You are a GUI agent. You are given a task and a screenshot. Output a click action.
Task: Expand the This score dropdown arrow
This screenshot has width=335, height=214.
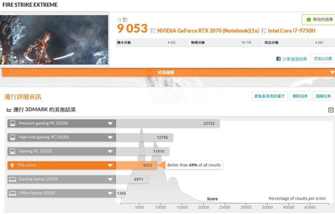(110, 165)
